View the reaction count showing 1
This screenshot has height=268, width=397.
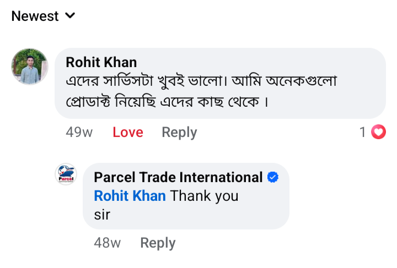pos(363,132)
